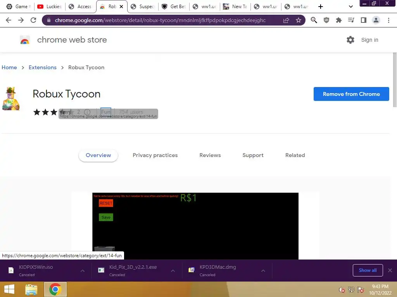
Task: Open the Support tab
Action: [x=253, y=155]
